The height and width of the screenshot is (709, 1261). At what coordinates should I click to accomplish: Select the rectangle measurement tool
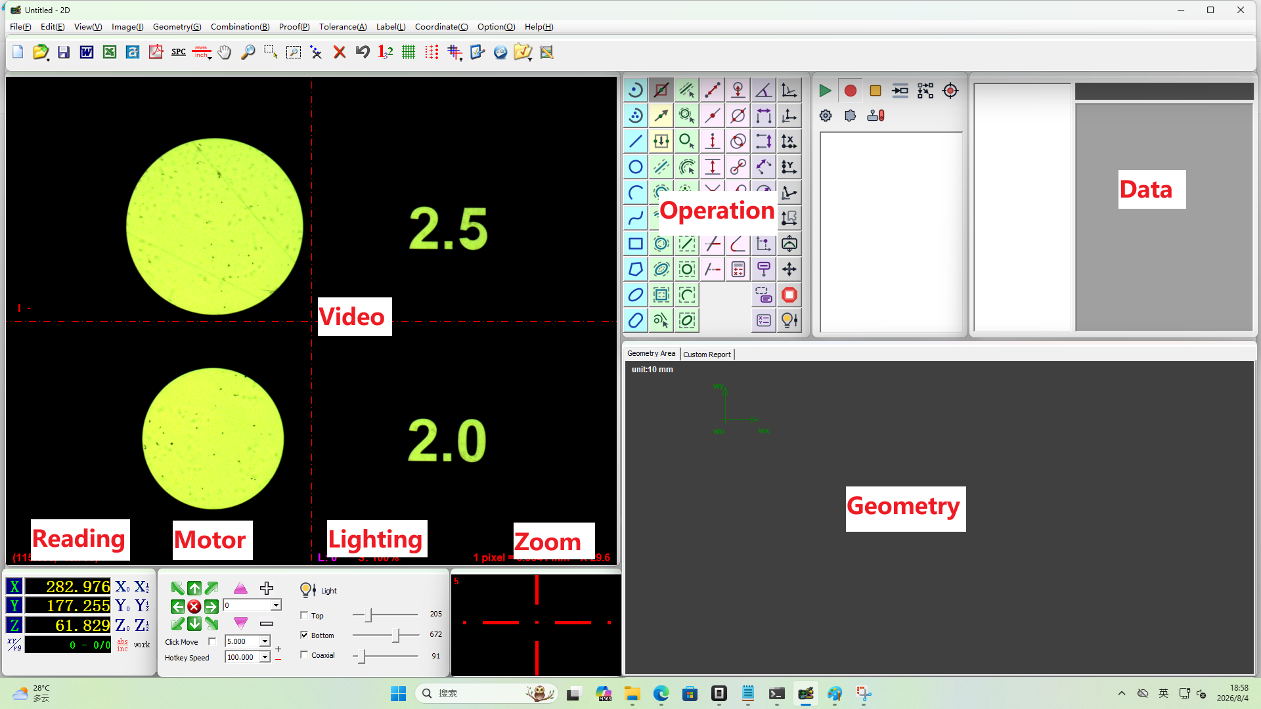click(635, 244)
